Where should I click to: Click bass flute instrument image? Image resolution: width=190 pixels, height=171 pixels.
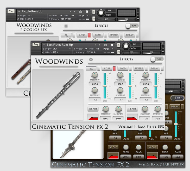point(58,95)
